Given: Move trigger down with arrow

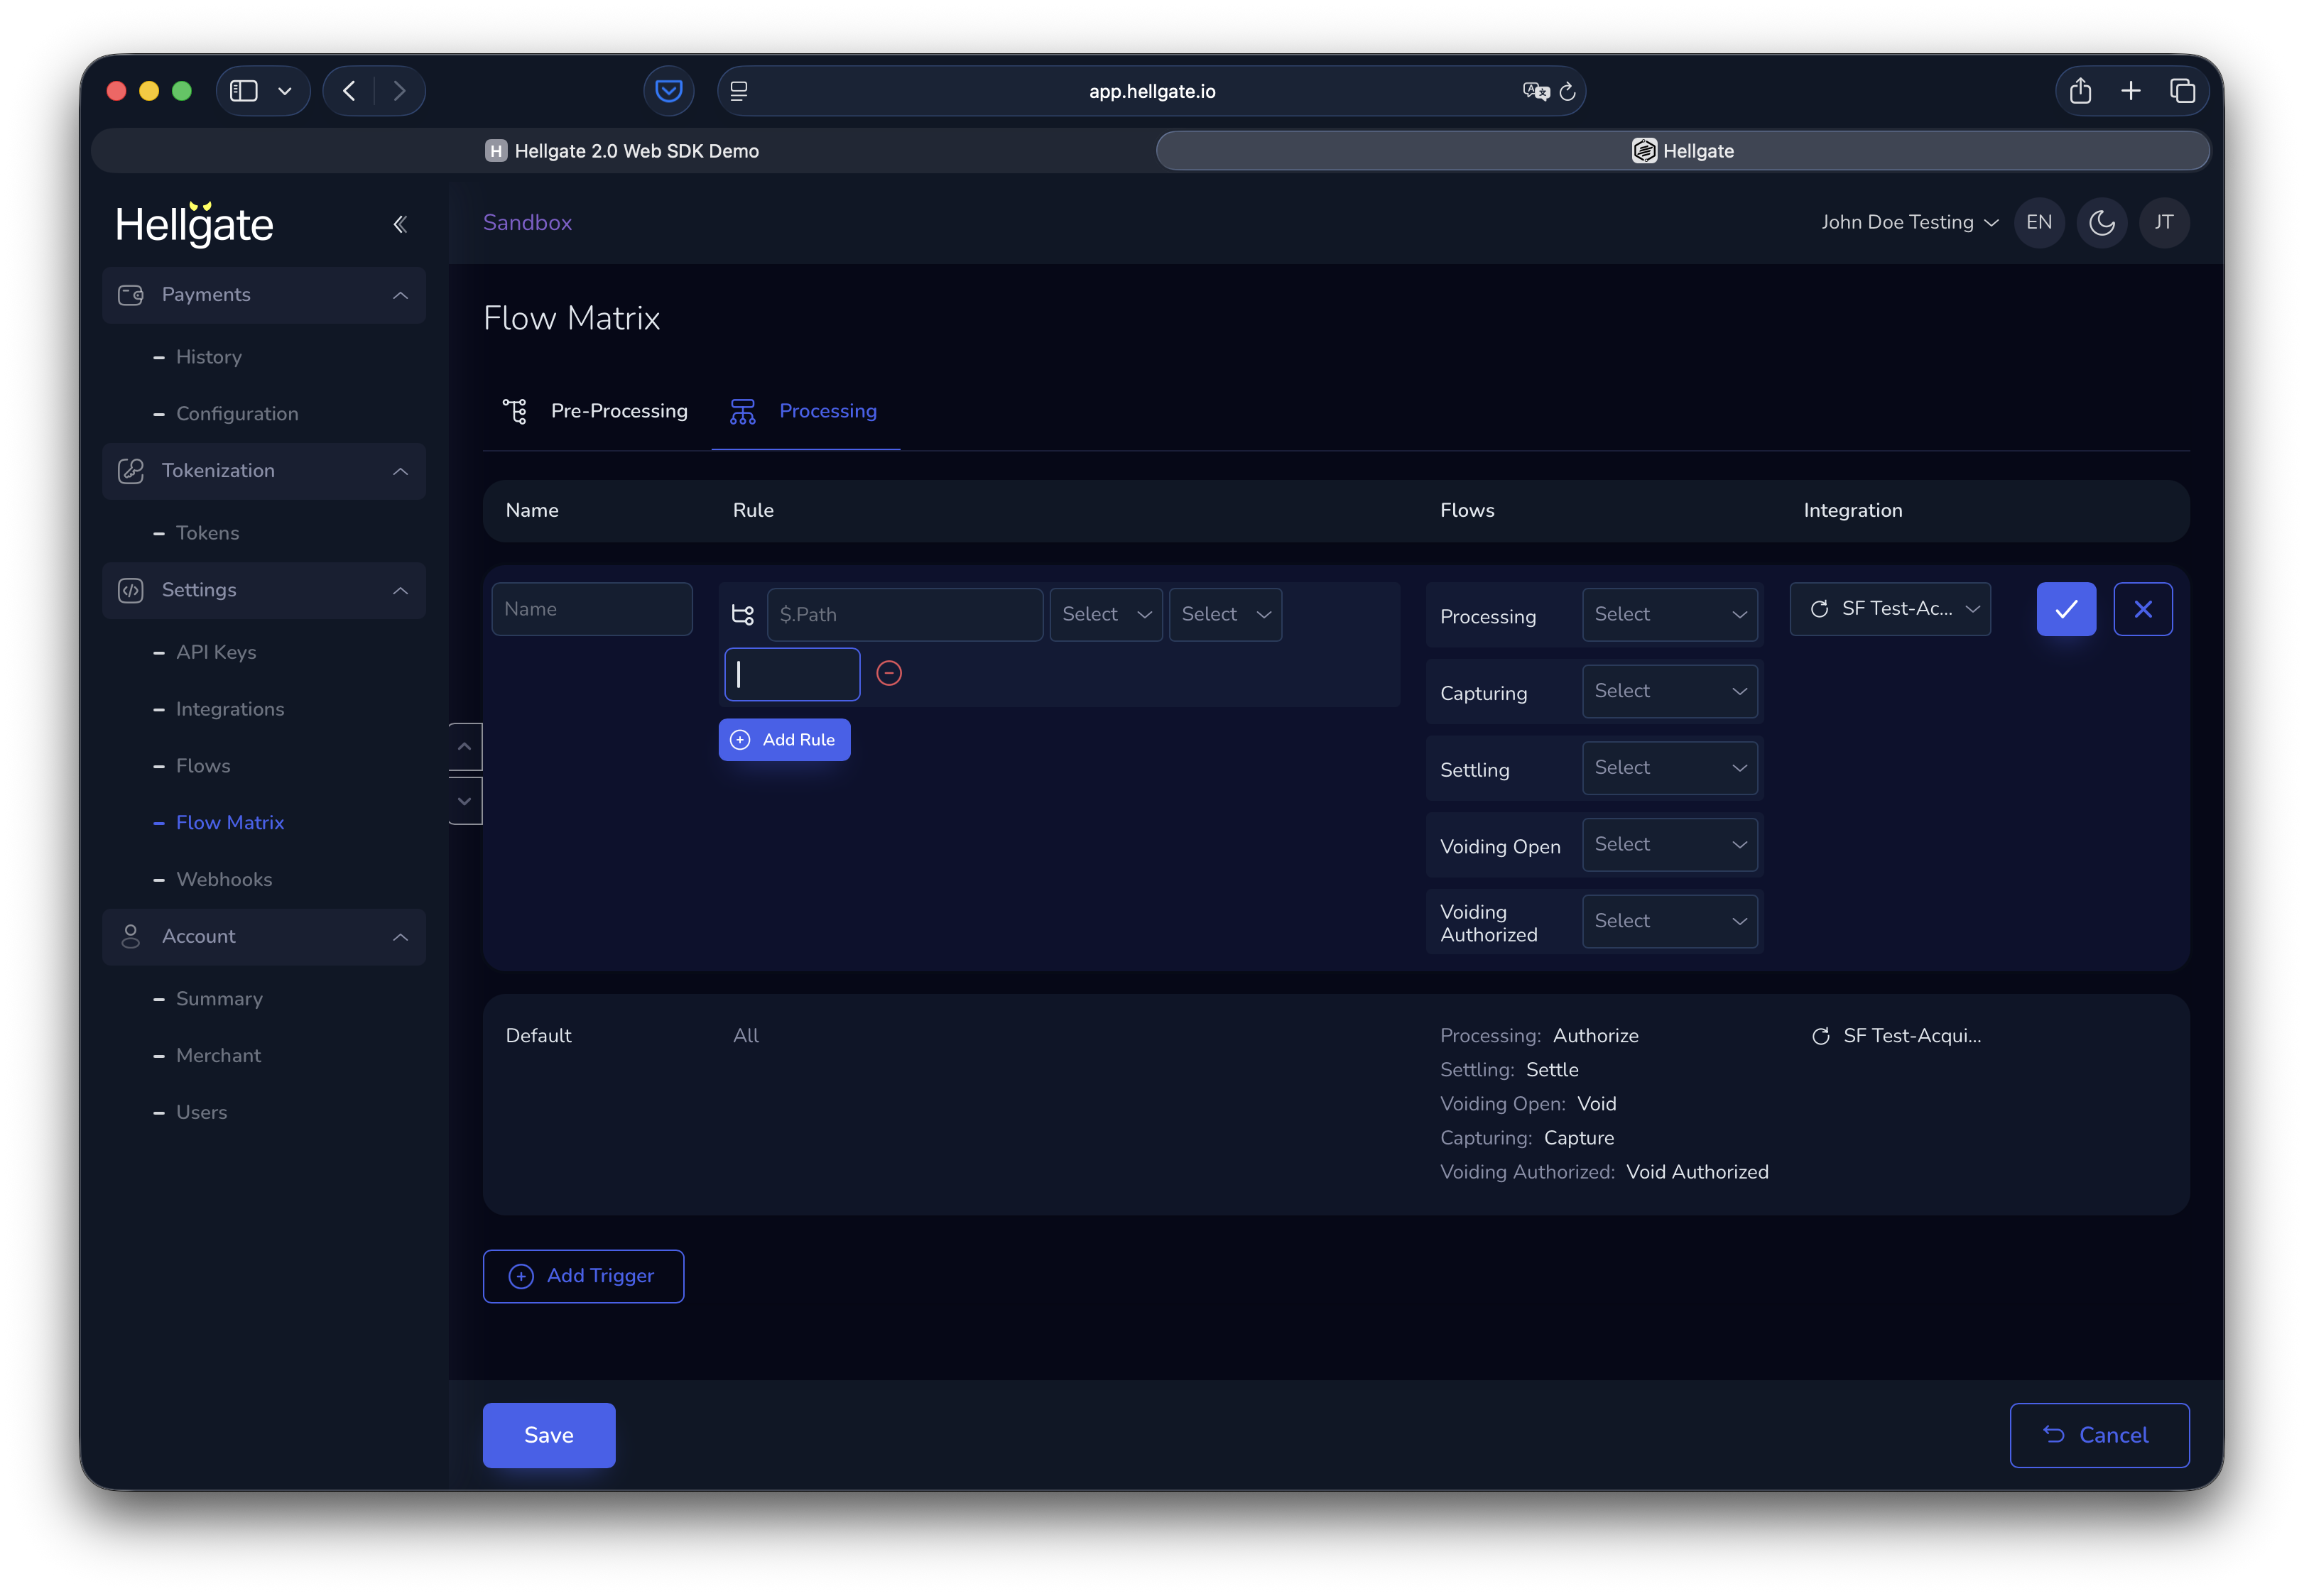Looking at the screenshot, I should (x=465, y=801).
